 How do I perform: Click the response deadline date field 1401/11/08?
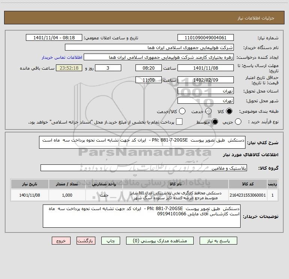click(205, 68)
